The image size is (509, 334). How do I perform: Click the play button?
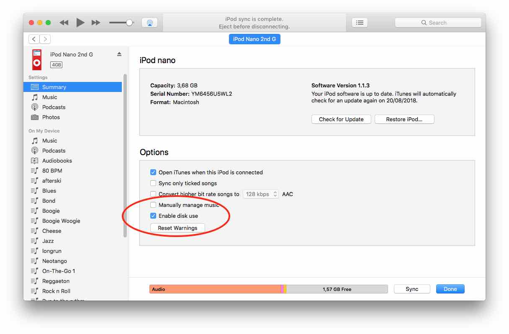pos(80,23)
